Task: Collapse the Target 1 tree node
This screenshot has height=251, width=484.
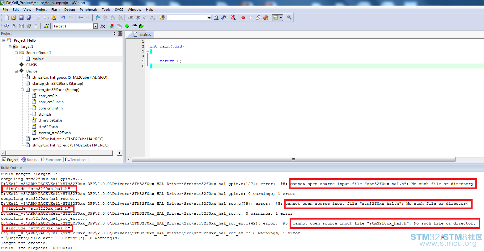Action: (x=10, y=47)
